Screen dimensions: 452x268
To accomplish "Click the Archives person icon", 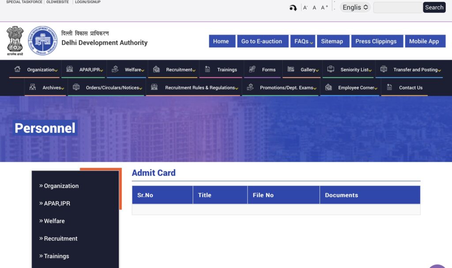I will coord(33,87).
